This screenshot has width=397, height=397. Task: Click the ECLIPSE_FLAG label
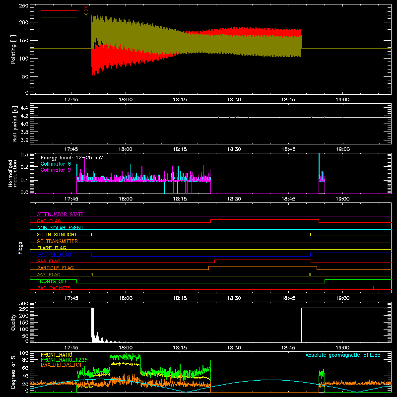pyautogui.click(x=54, y=255)
